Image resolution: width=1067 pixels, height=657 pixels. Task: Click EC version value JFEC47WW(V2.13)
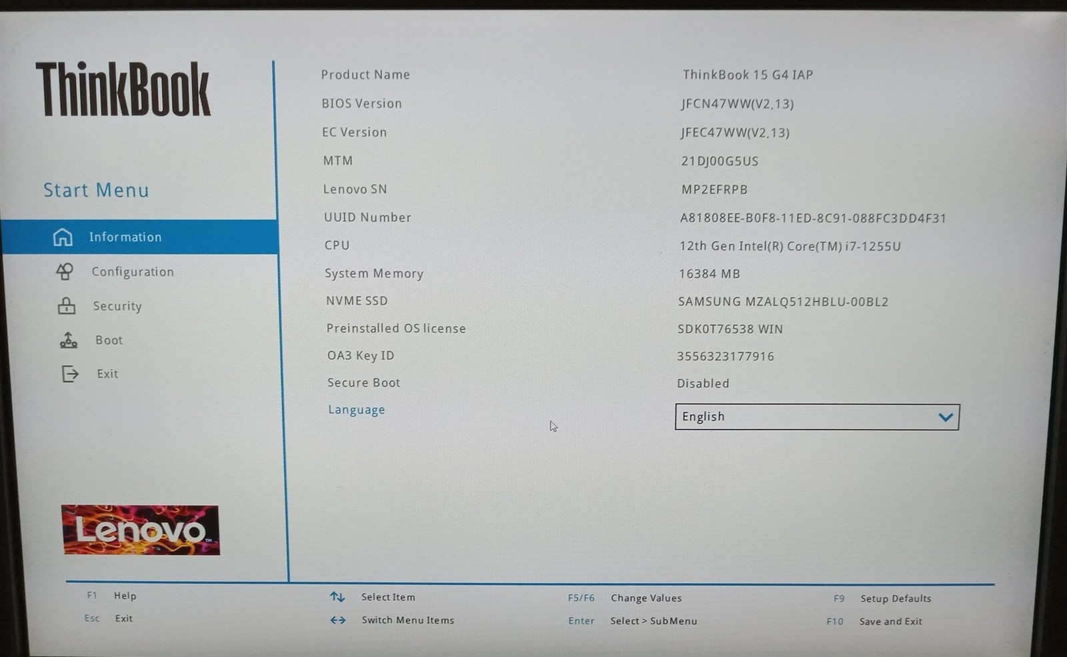(735, 133)
